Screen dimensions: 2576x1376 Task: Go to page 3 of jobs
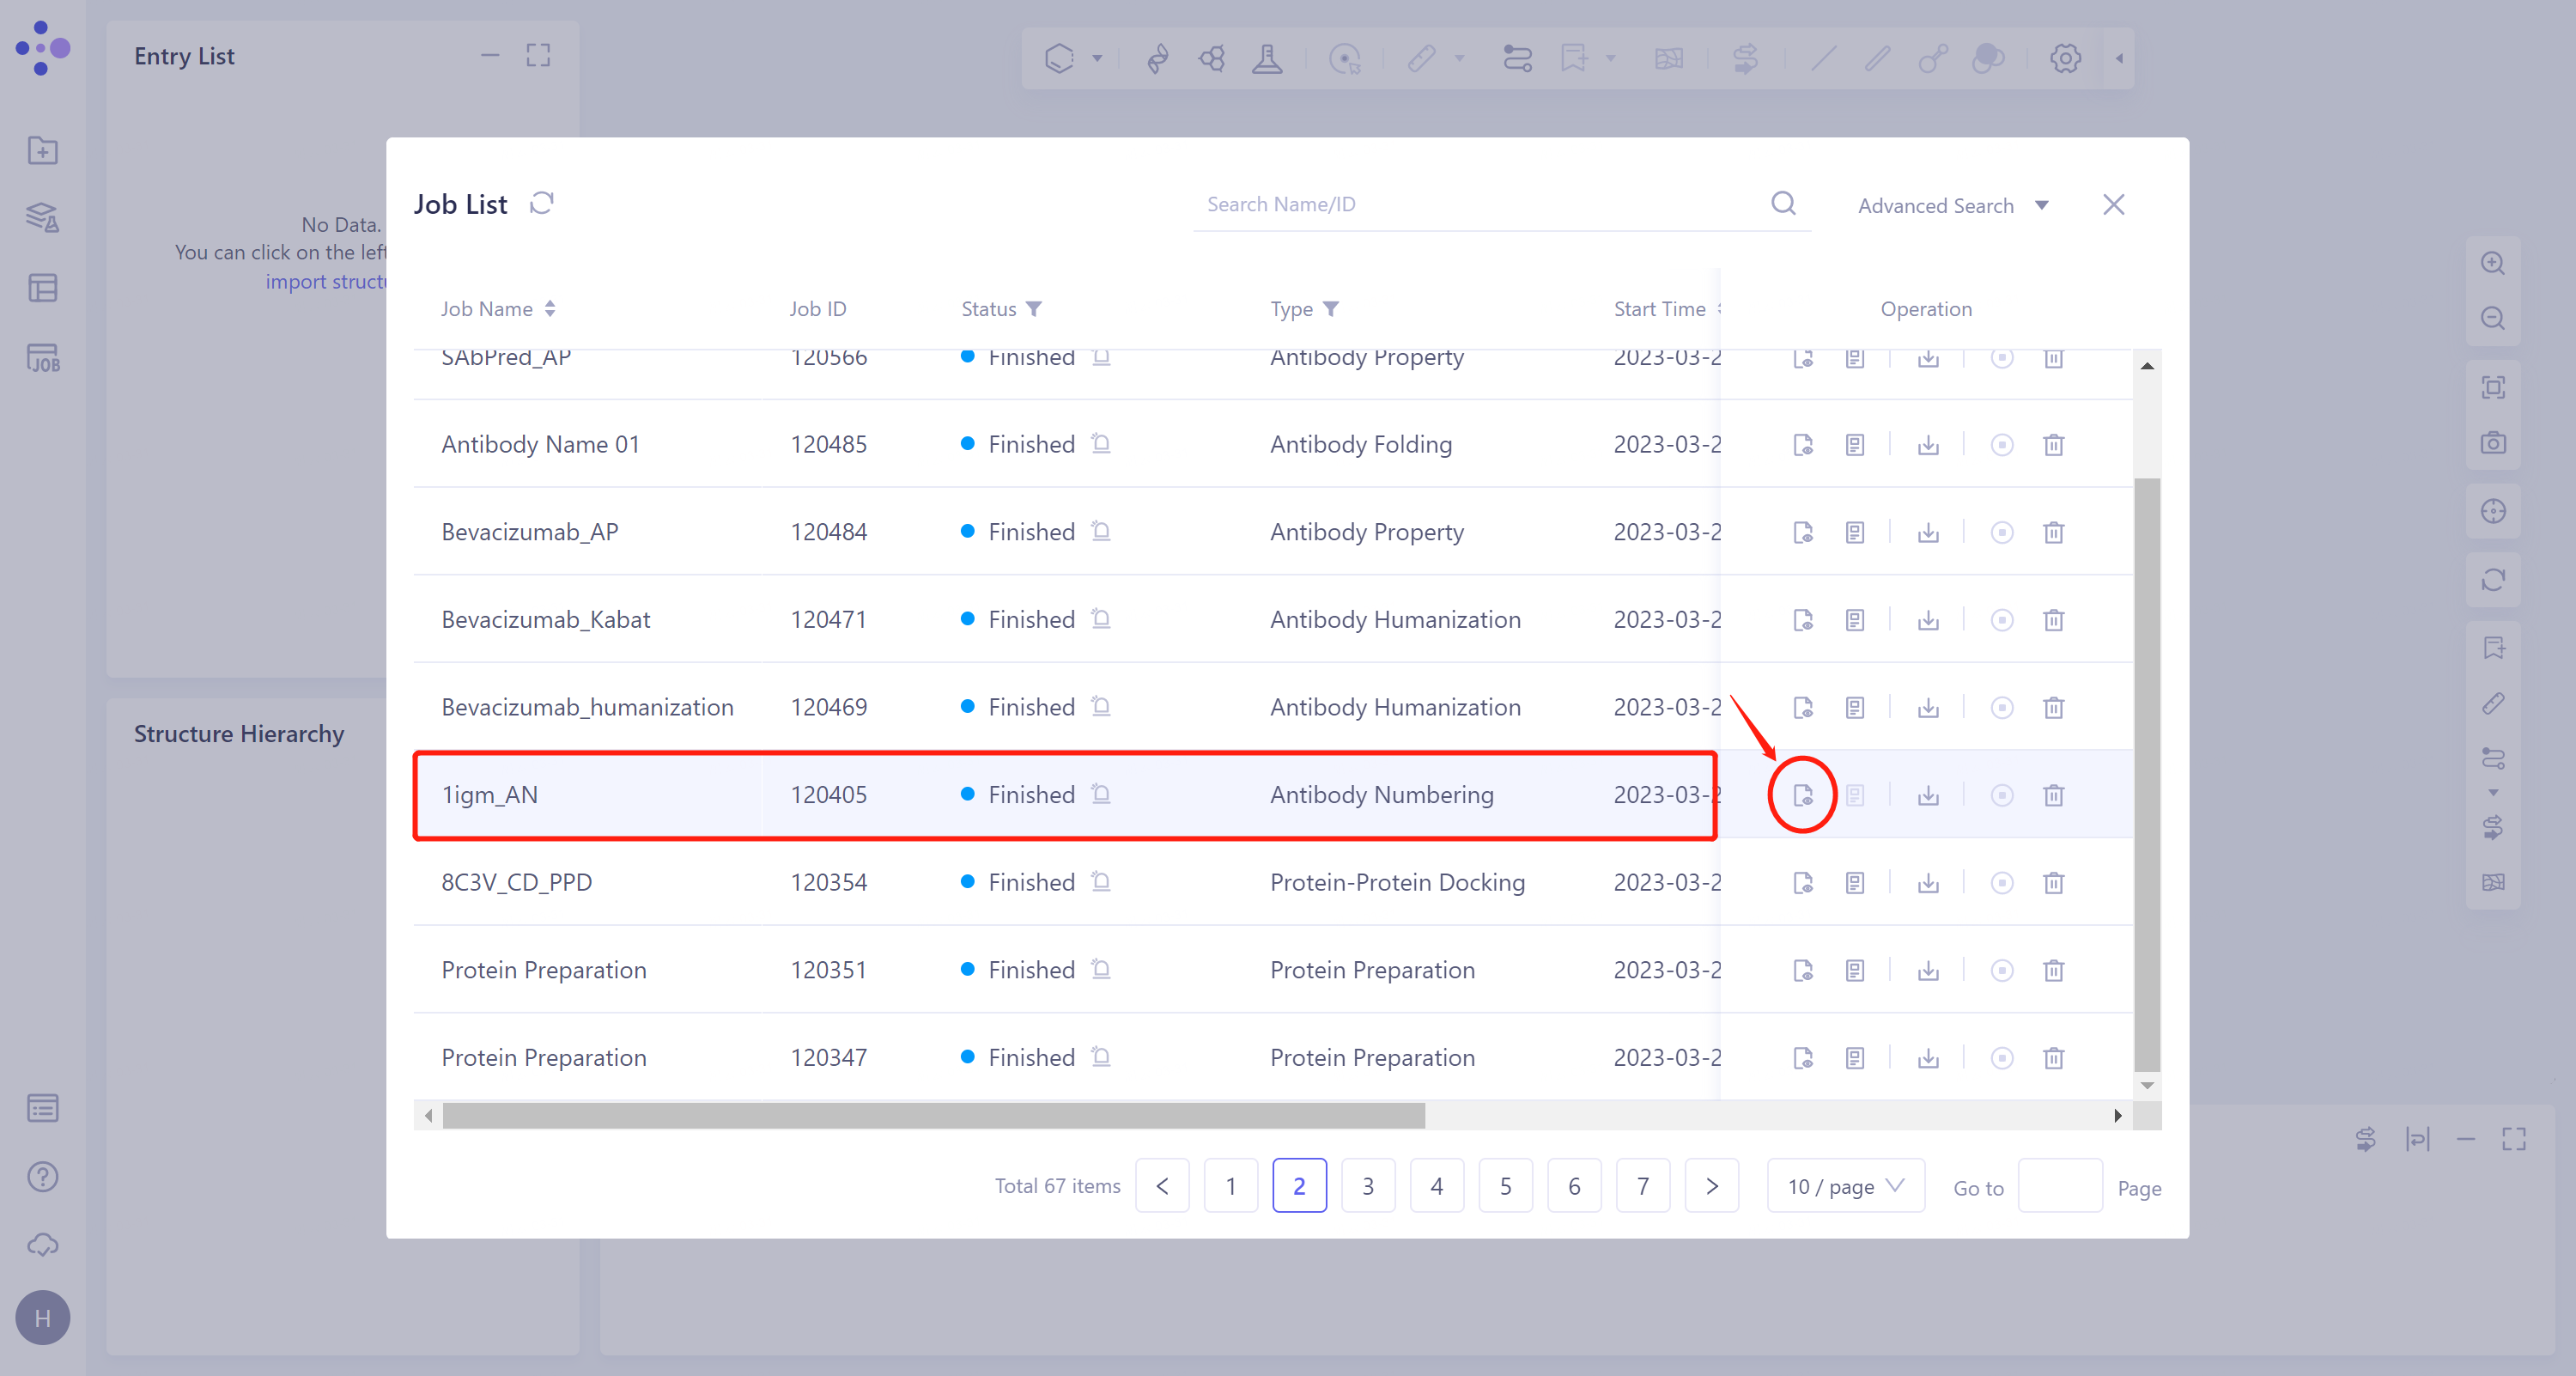1367,1186
